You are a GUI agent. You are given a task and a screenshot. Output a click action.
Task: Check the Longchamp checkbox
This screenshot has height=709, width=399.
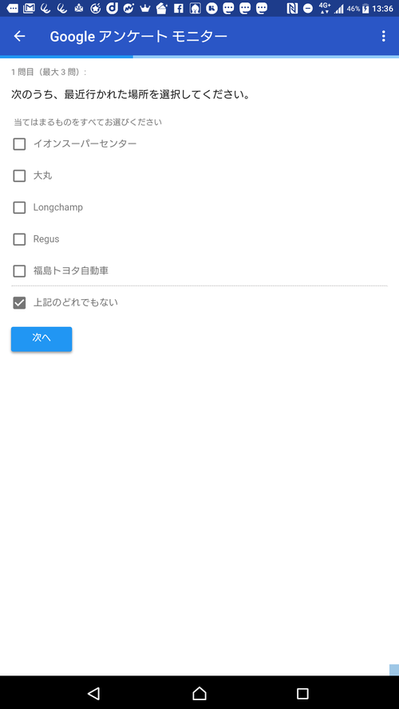(x=19, y=207)
